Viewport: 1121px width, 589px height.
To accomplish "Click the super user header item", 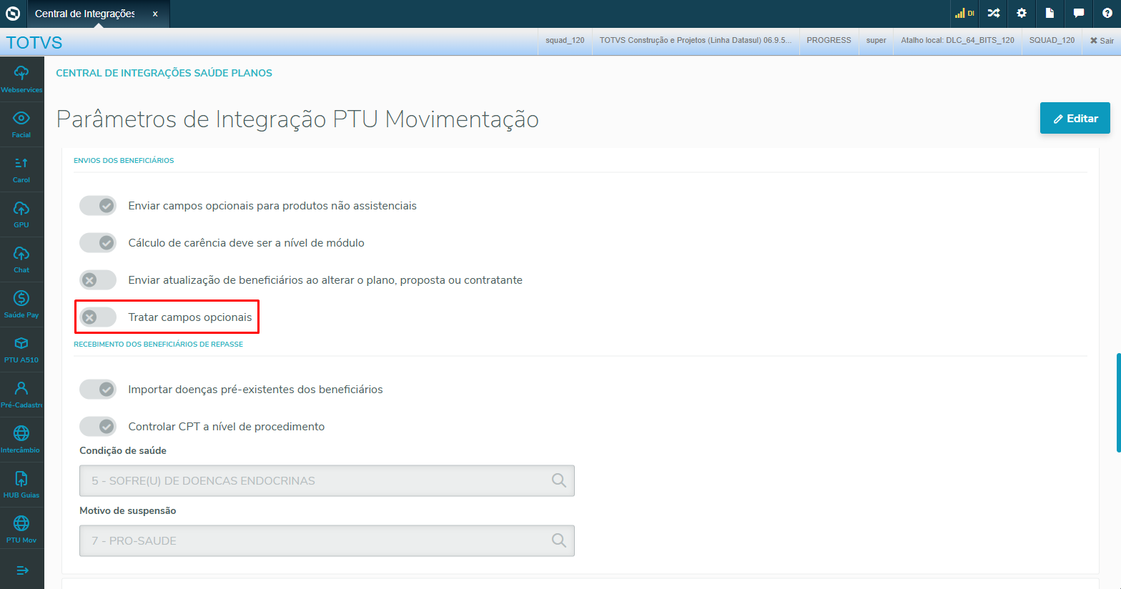I will click(876, 41).
